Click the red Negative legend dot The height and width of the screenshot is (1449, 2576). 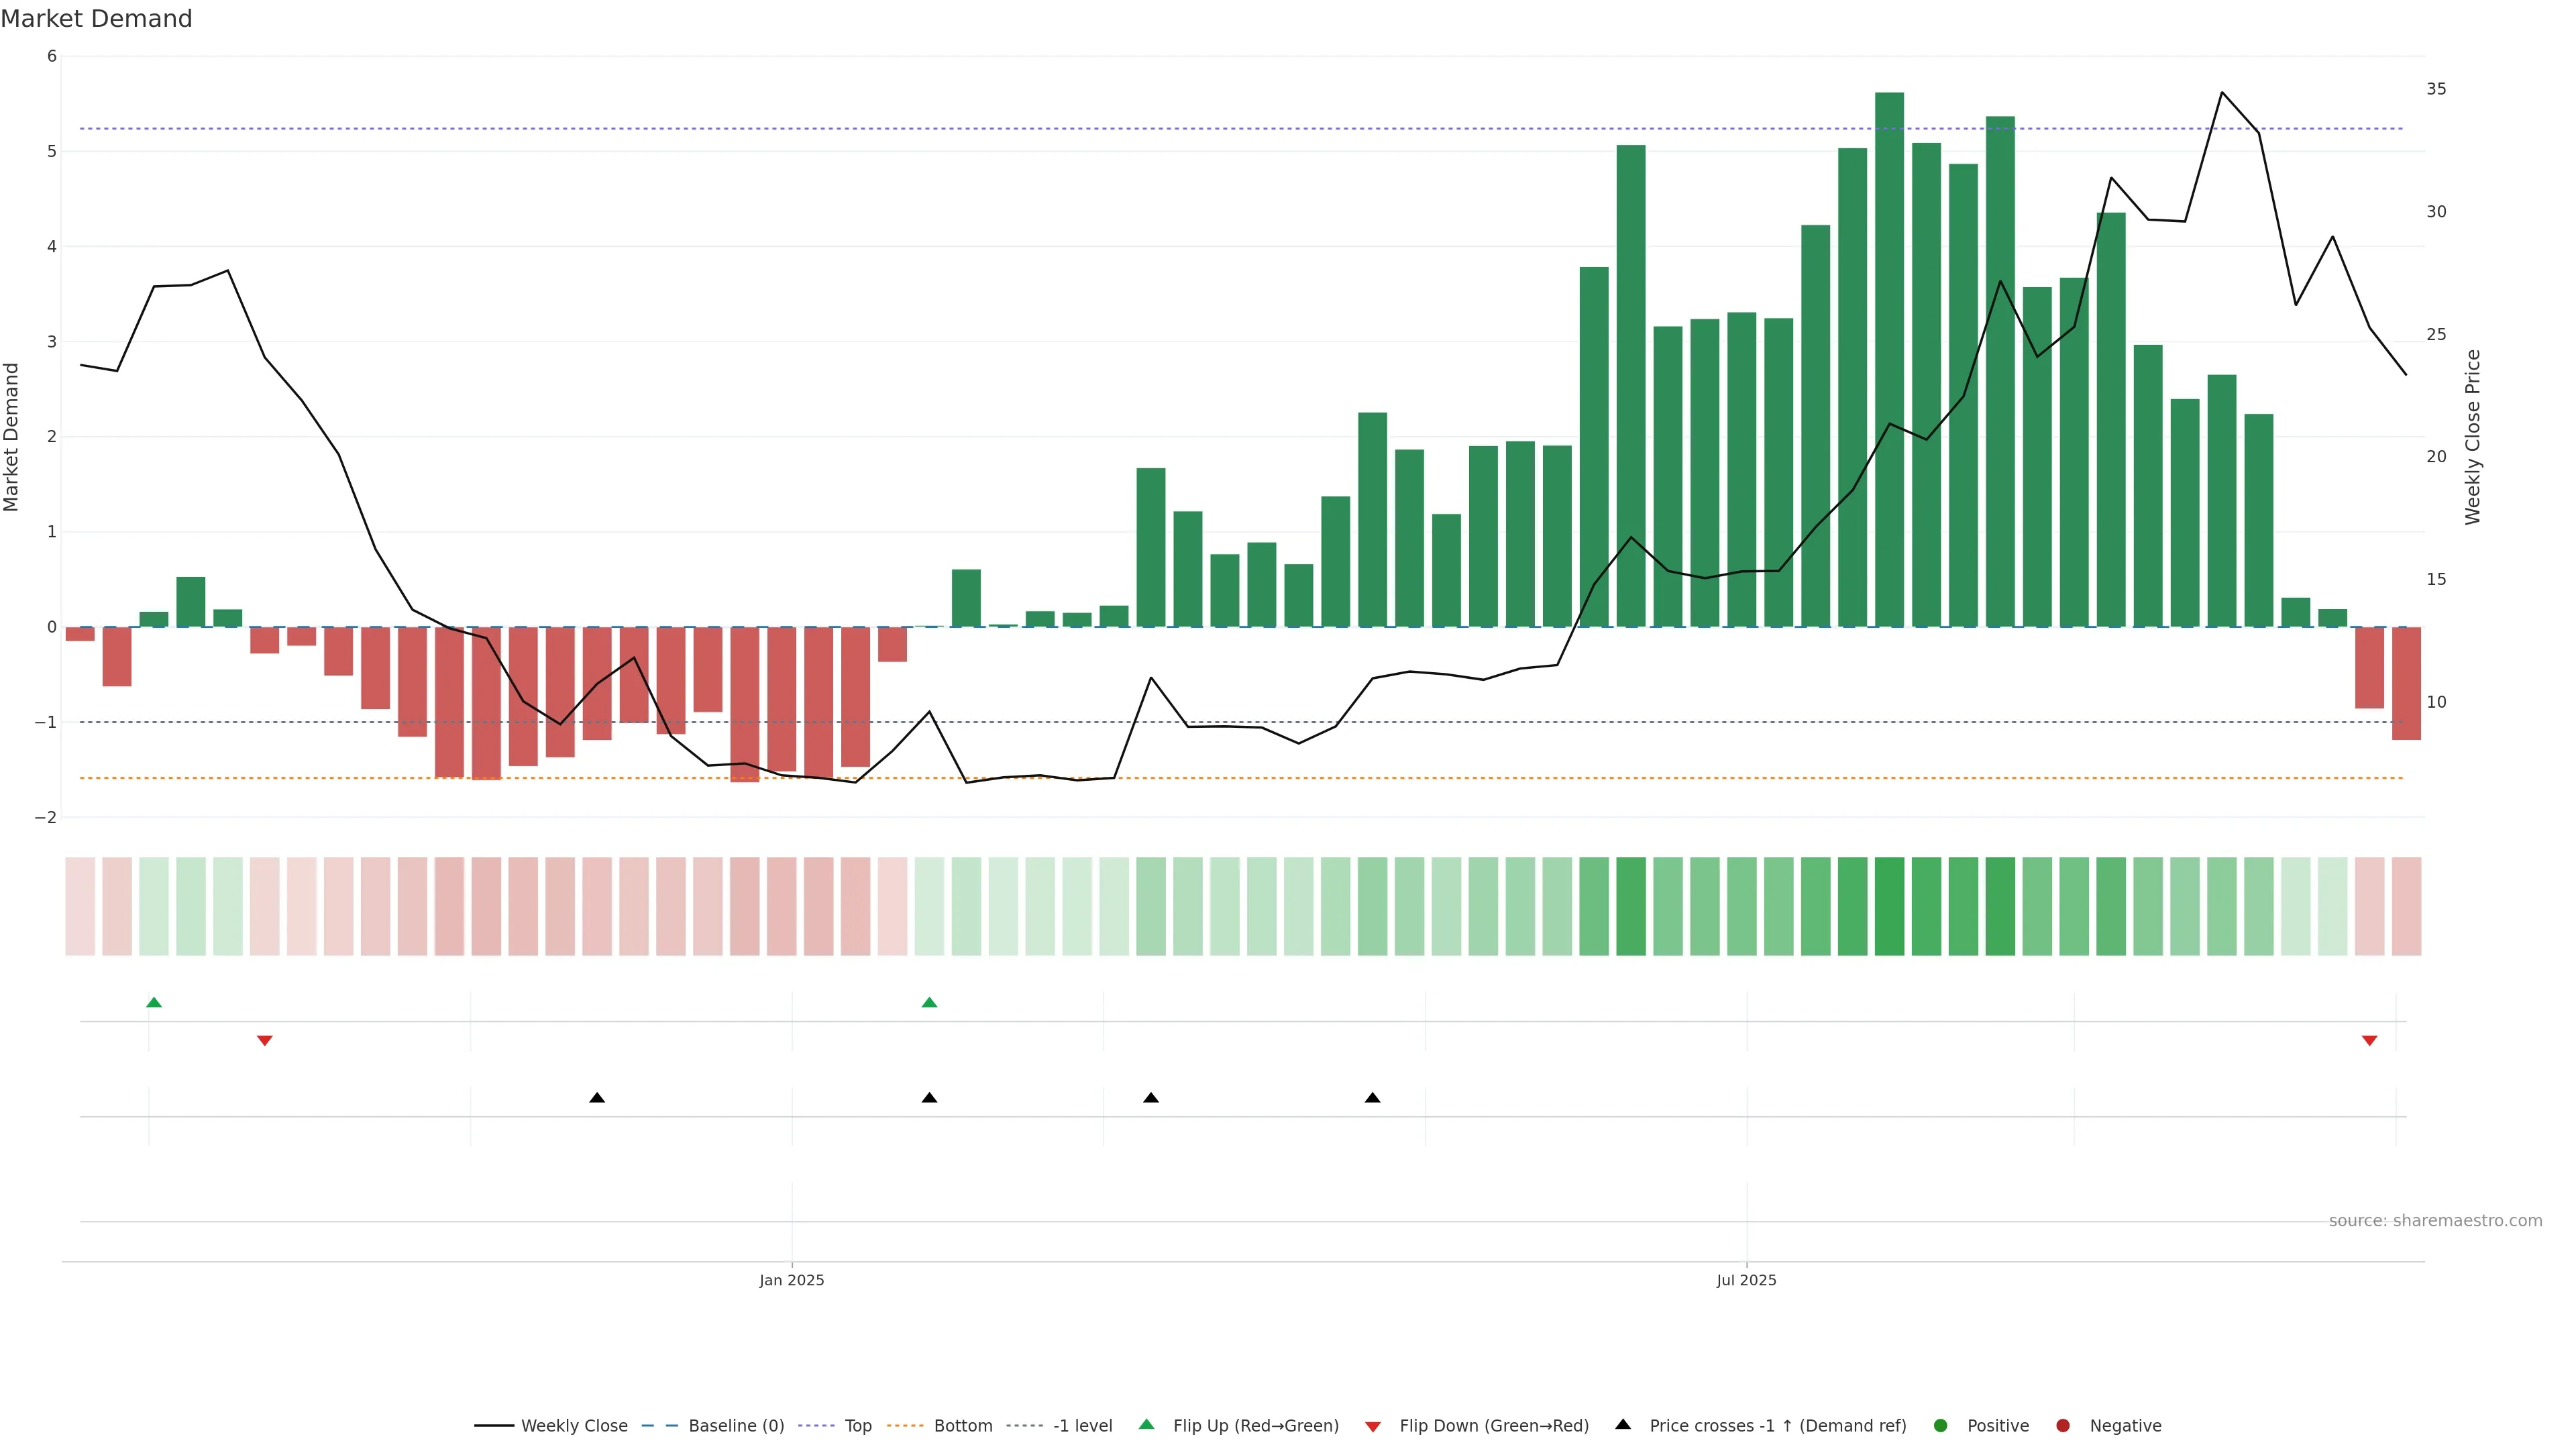[2063, 1425]
